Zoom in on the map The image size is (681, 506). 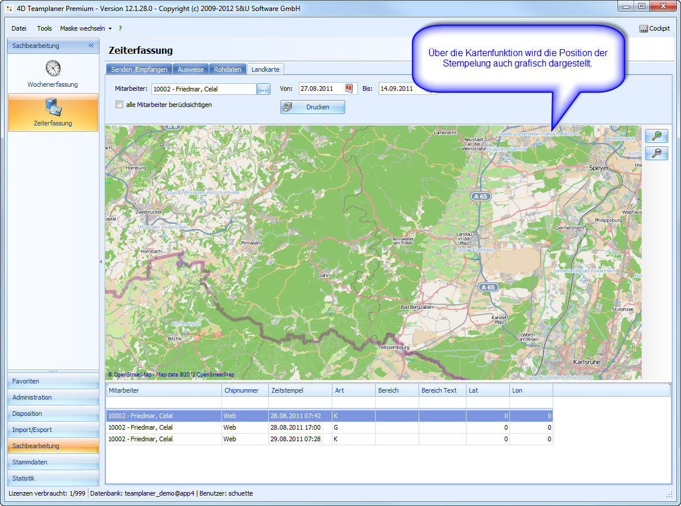[656, 136]
